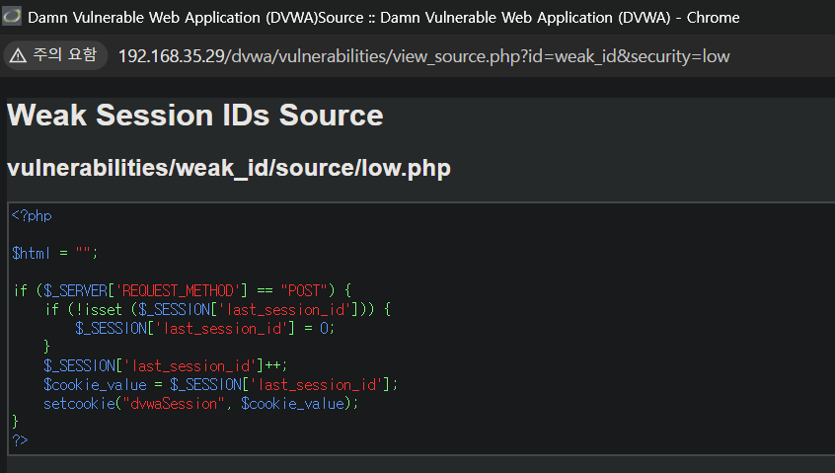Open the '주의 요함' site security chip
The image size is (835, 473).
55,55
